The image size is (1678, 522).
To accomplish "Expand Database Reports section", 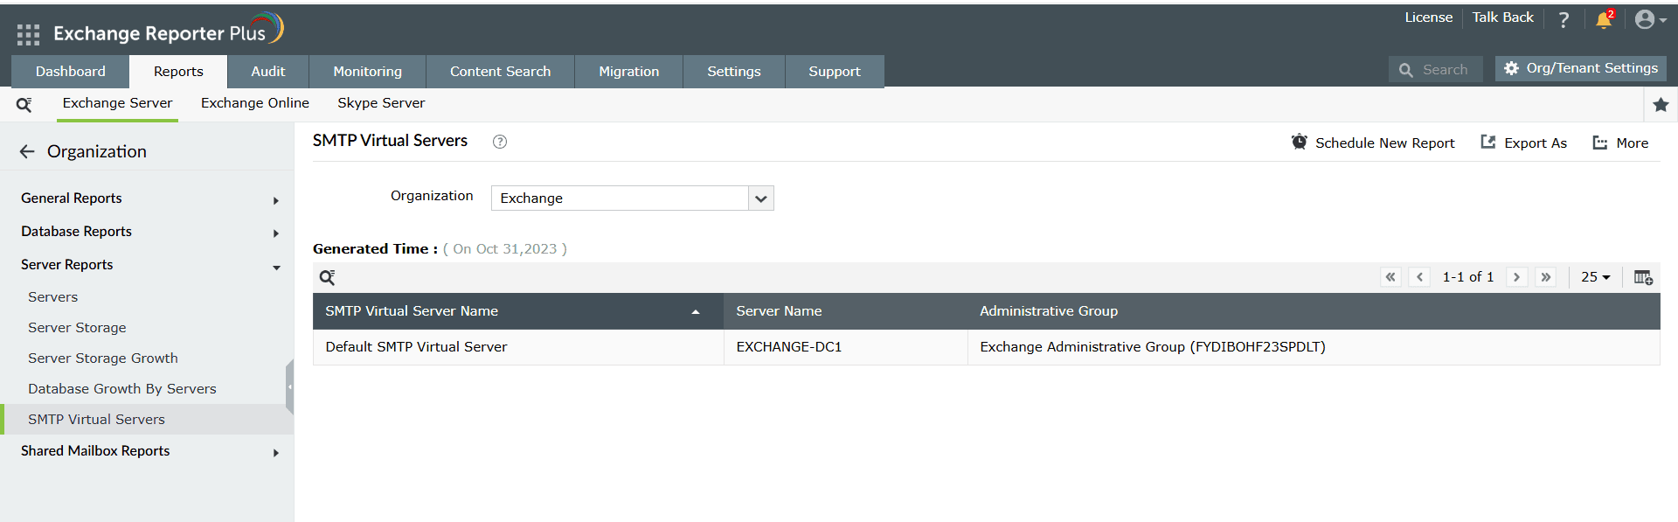I will coord(147,232).
